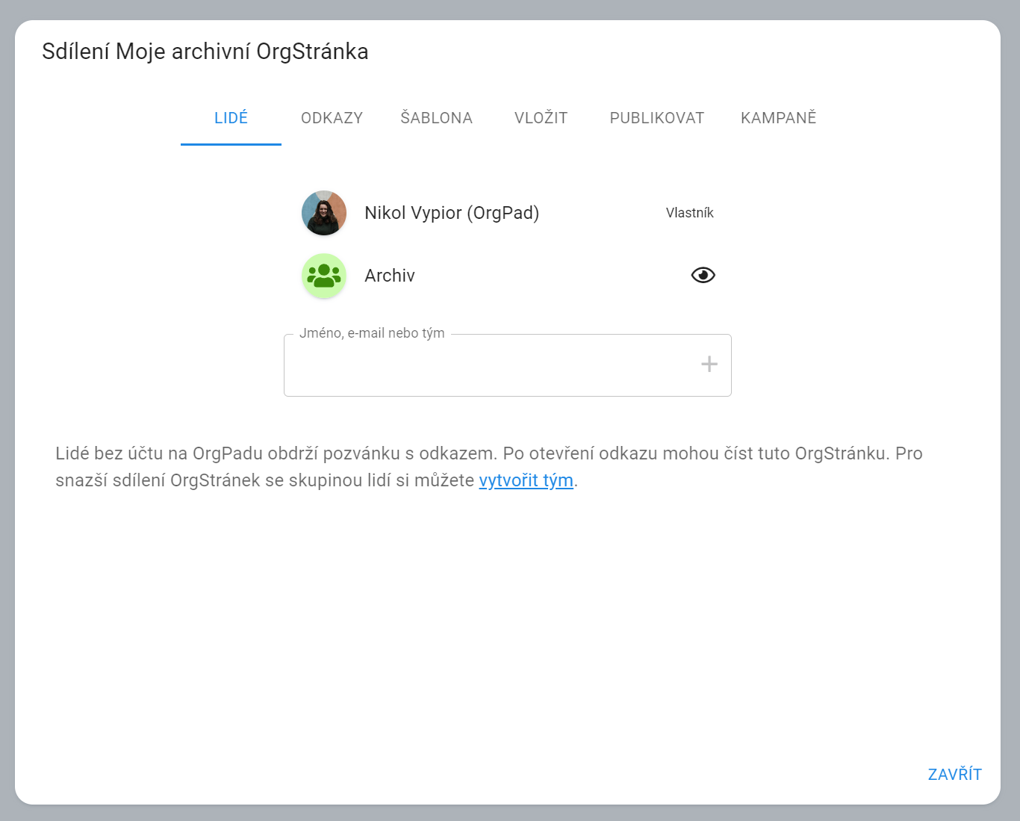Switch to the Kampaně tab
This screenshot has height=821, width=1020.
(x=778, y=118)
